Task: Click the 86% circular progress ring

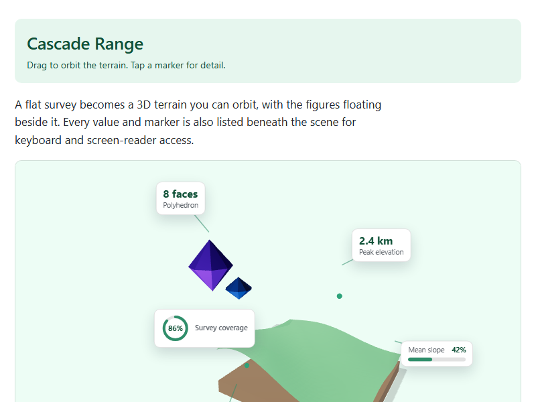Action: coord(175,328)
